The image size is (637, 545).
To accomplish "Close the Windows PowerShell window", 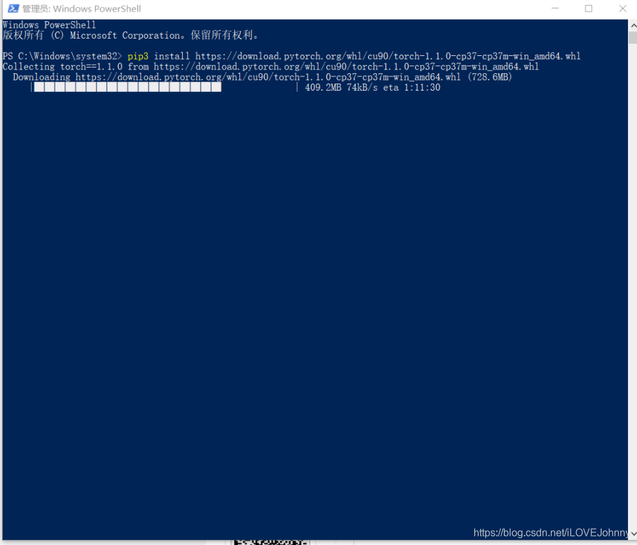I will tap(622, 8).
